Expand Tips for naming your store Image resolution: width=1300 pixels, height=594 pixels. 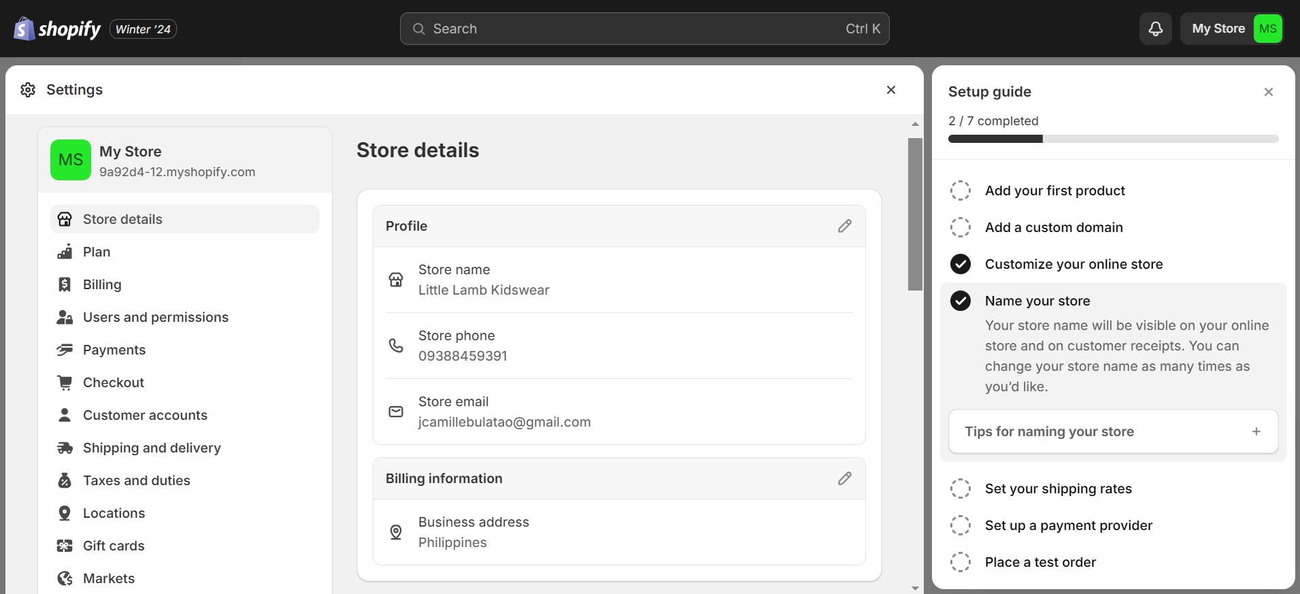(x=1113, y=431)
